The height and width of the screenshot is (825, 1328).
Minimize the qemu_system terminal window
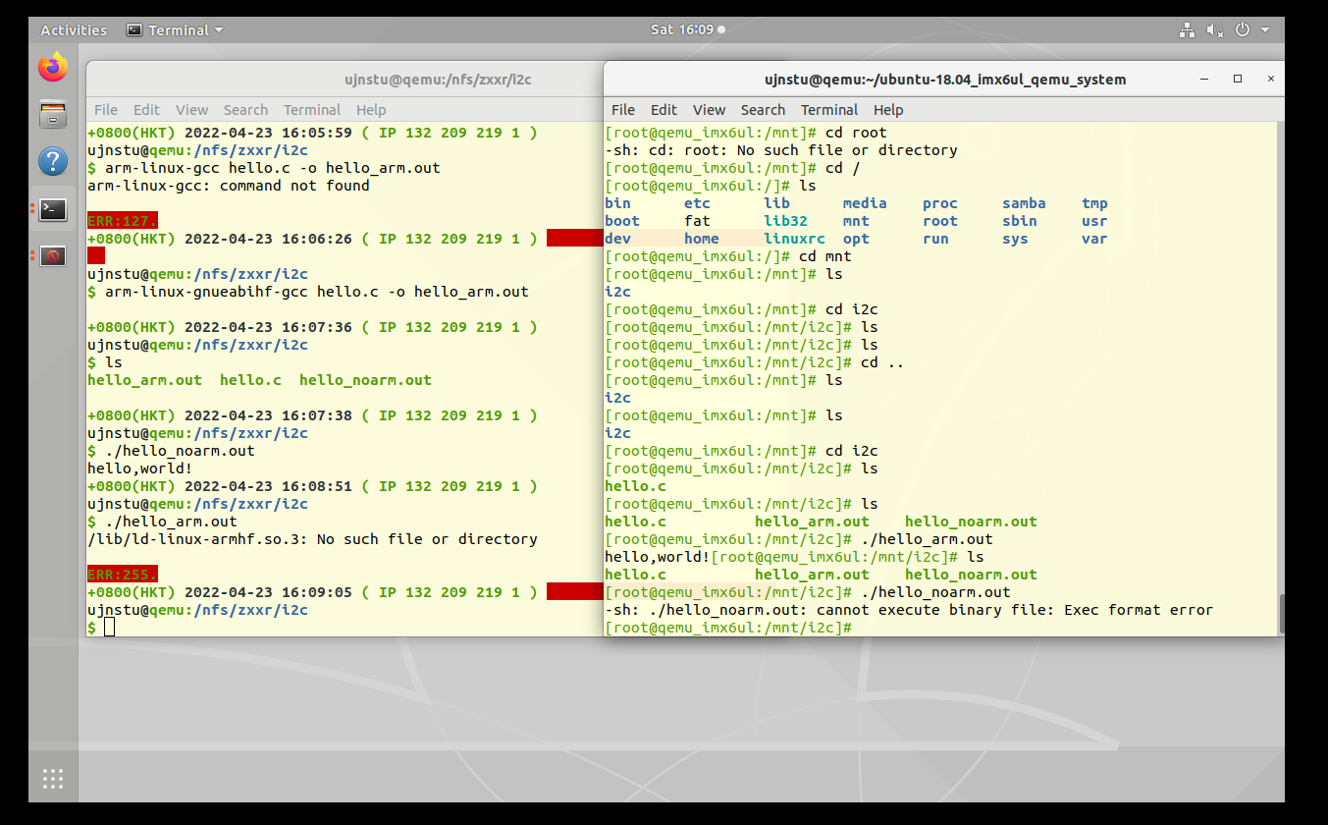1203,79
